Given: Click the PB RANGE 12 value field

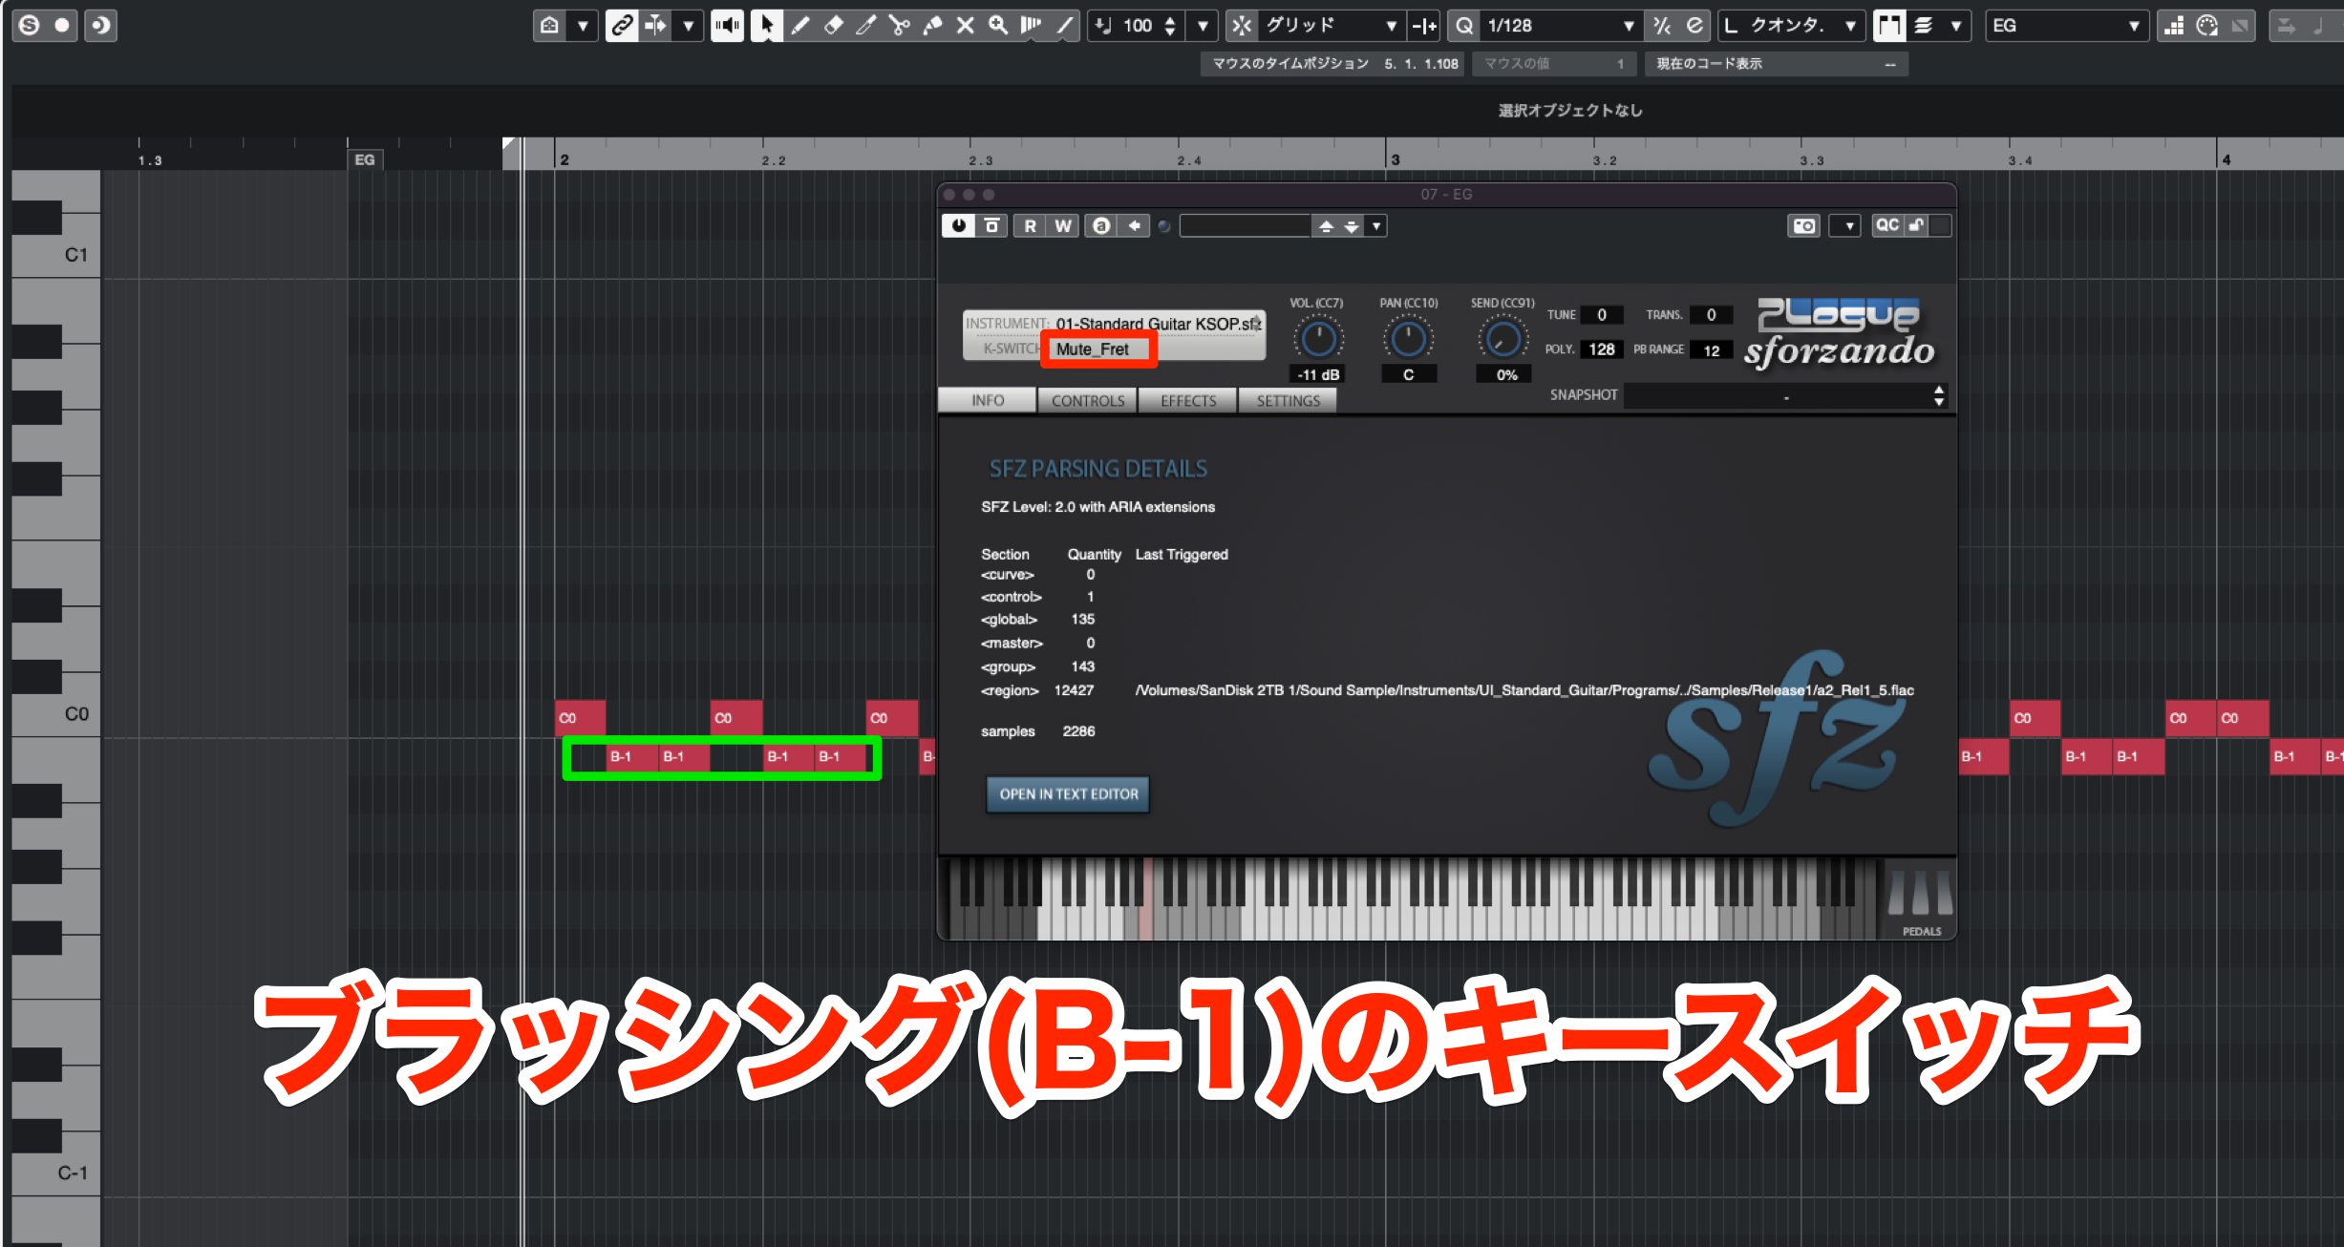Looking at the screenshot, I should click(x=1712, y=350).
